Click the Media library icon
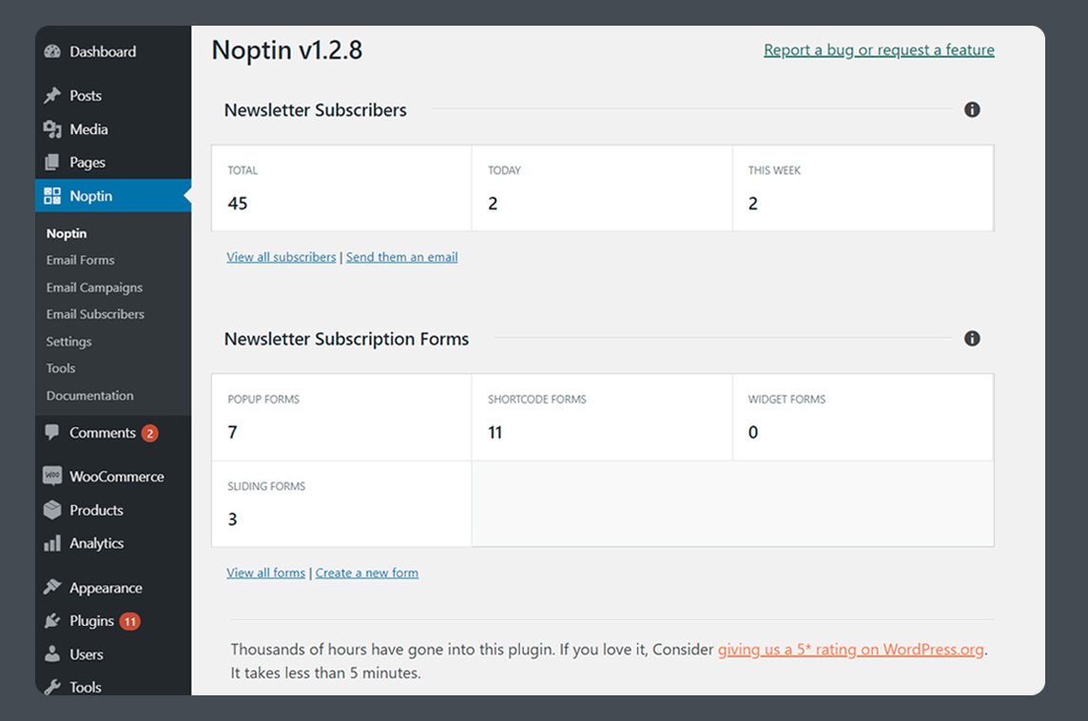Viewport: 1088px width, 721px height. pyautogui.click(x=52, y=129)
